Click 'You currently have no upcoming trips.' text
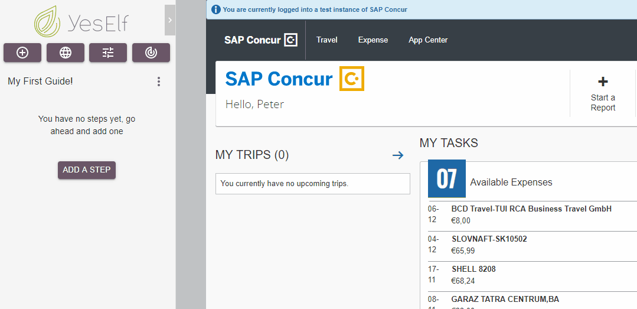This screenshot has height=309, width=637. pyautogui.click(x=285, y=183)
